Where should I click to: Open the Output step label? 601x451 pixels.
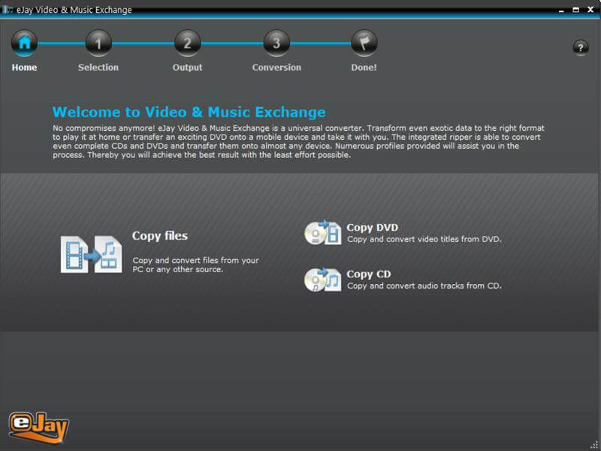pos(187,67)
